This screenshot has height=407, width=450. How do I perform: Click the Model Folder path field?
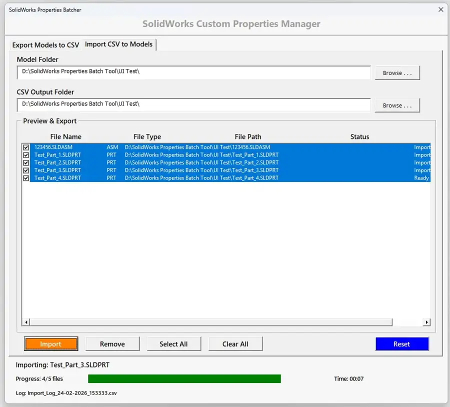coord(194,72)
